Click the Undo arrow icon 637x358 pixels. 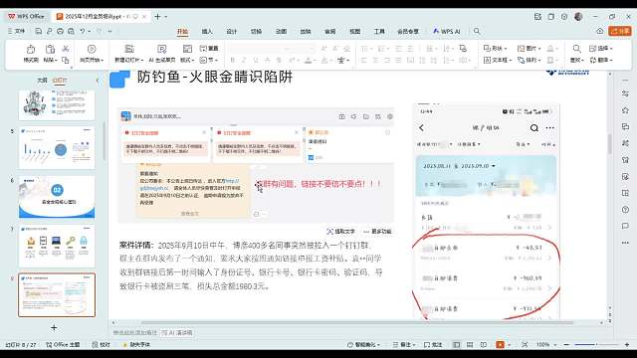[x=83, y=31]
